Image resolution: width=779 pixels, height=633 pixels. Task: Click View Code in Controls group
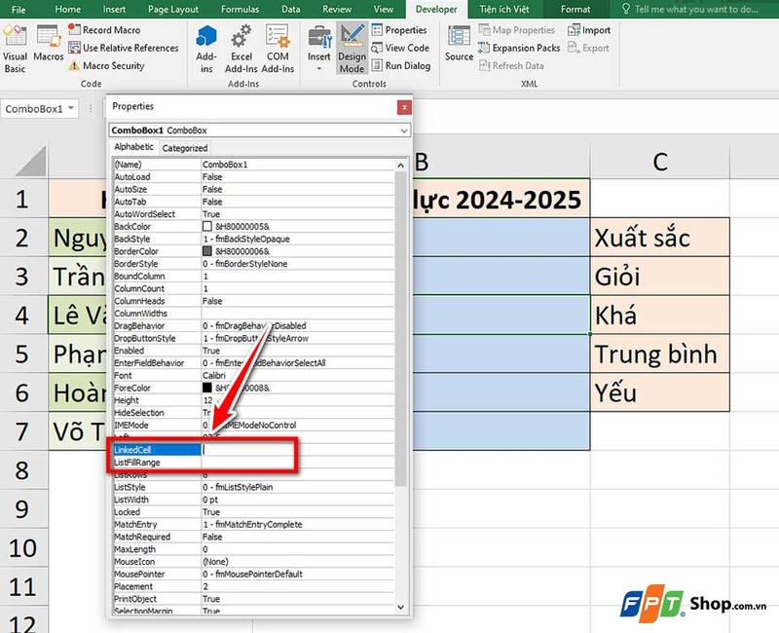click(x=400, y=47)
